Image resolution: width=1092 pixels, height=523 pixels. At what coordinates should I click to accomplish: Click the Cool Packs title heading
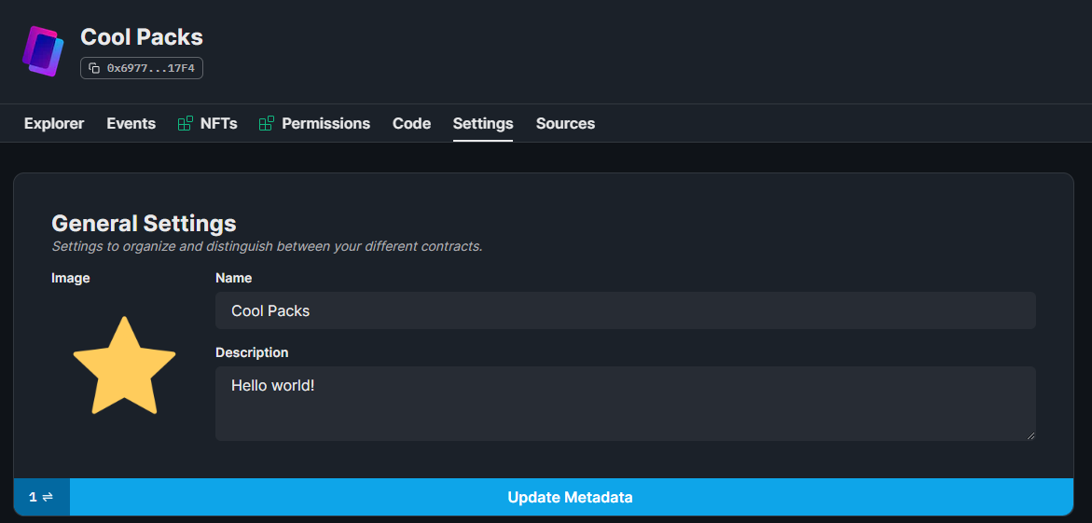click(142, 37)
